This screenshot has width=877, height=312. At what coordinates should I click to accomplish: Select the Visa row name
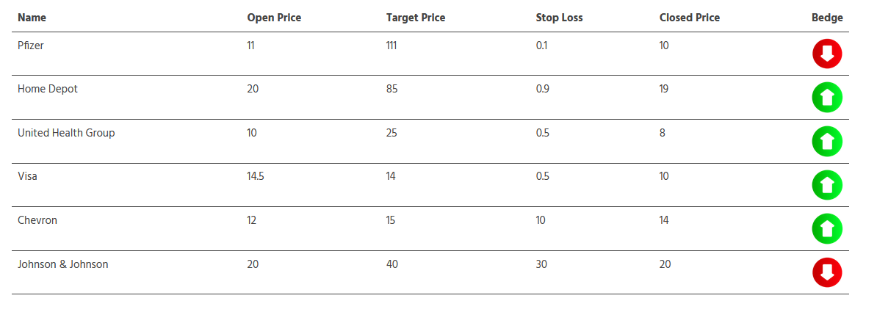pos(27,176)
